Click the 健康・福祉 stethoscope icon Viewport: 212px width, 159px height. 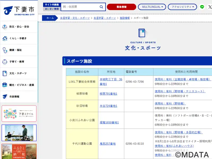[5, 50]
